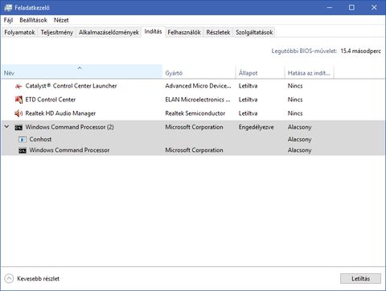Click the Kevesebb részlet link
The image size is (386, 291).
[38, 279]
